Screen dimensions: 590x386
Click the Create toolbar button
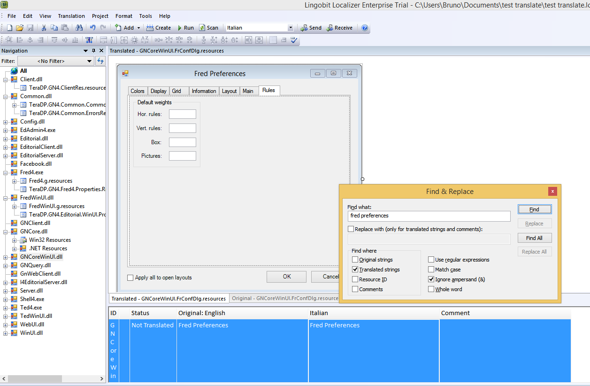159,28
